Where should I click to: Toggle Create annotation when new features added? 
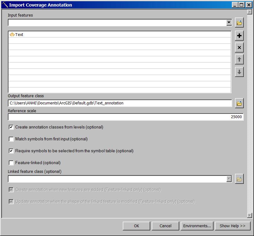pos(11,190)
